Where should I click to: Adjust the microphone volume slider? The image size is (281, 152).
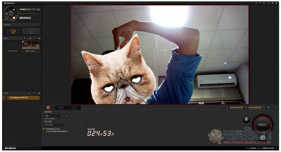[x=236, y=107]
